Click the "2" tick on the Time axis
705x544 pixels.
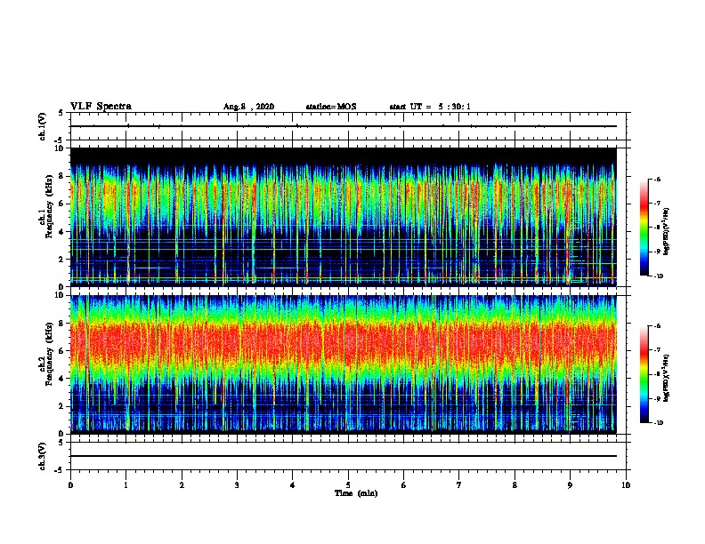coord(182,485)
